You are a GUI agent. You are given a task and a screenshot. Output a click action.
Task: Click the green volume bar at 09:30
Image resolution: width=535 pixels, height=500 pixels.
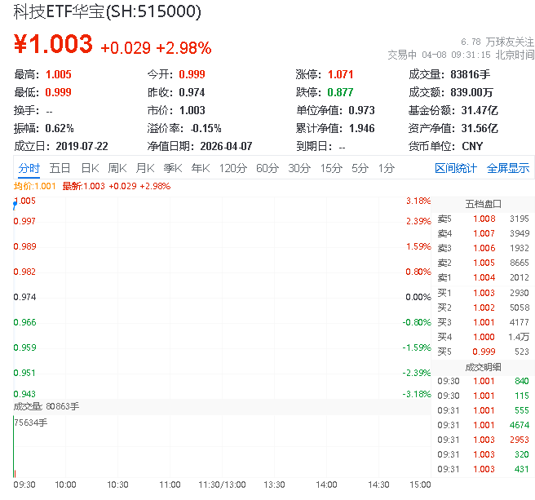13,446
